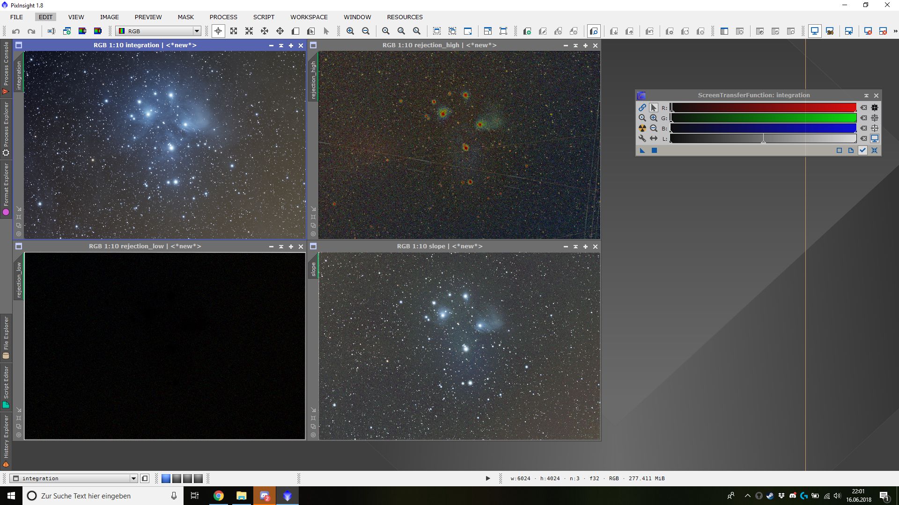Viewport: 899px width, 505px height.
Task: Shade the rejection_high image window
Action: [x=575, y=45]
